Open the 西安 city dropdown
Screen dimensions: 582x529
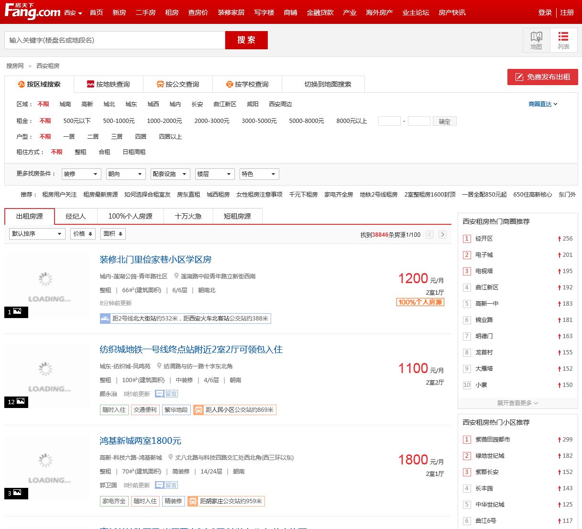[73, 13]
